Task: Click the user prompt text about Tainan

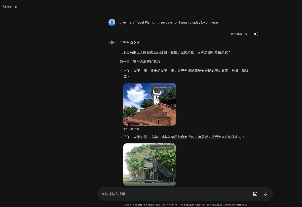Action: [169, 22]
